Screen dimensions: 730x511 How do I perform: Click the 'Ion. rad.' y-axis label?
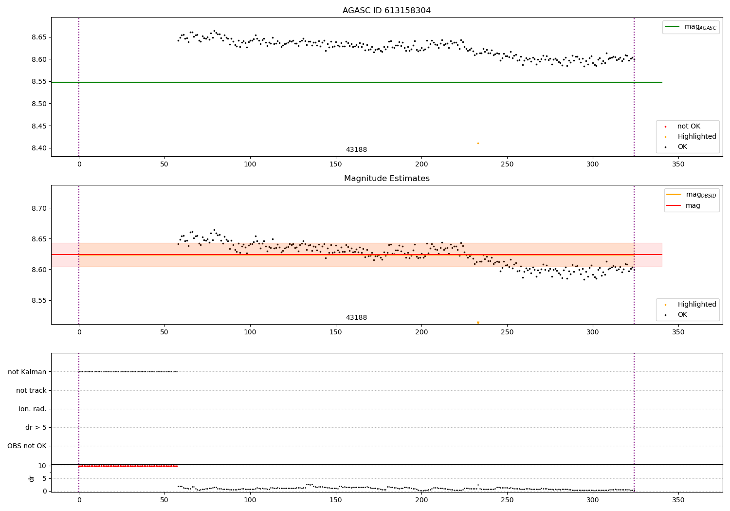pyautogui.click(x=33, y=409)
